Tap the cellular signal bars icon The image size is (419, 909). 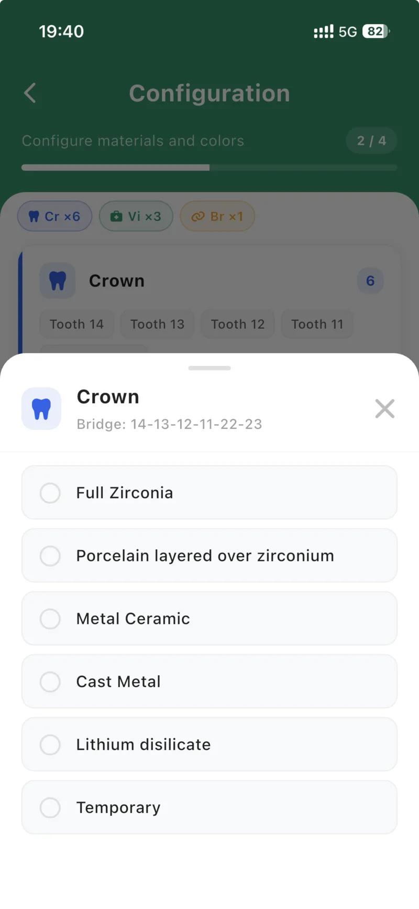(323, 31)
